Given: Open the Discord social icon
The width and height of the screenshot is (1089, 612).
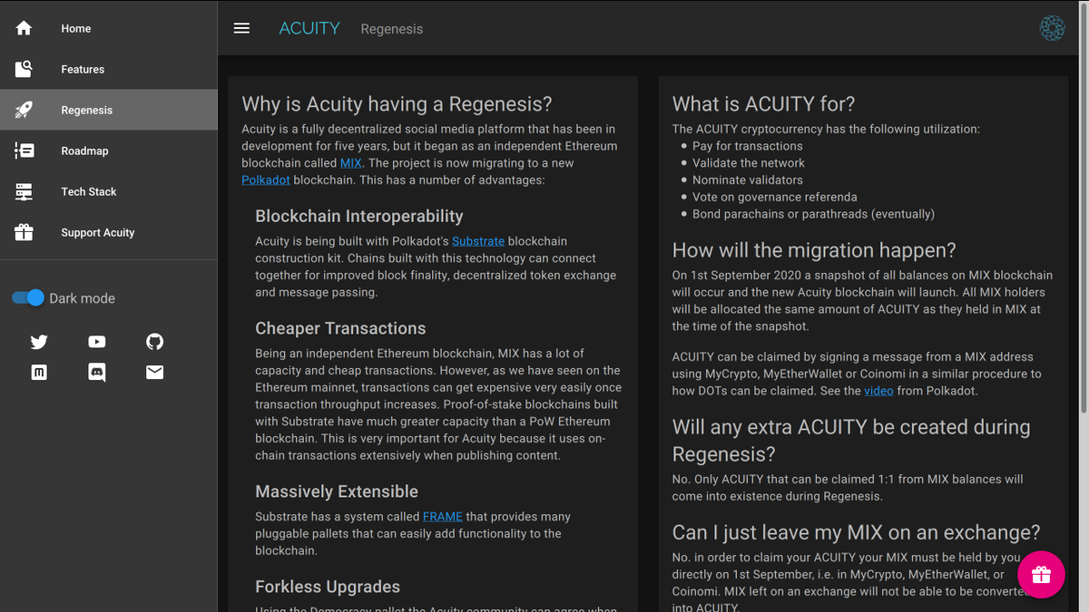Looking at the screenshot, I should (97, 372).
